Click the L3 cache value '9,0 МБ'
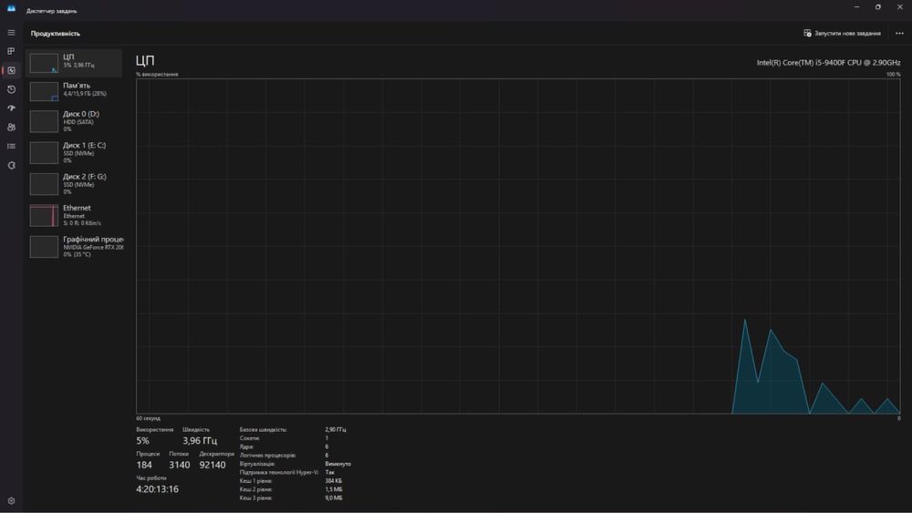The width and height of the screenshot is (912, 513). click(333, 498)
